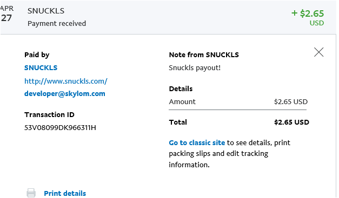Image resolution: width=339 pixels, height=198 pixels.
Task: Click the Payment received status text
Action: tap(57, 23)
